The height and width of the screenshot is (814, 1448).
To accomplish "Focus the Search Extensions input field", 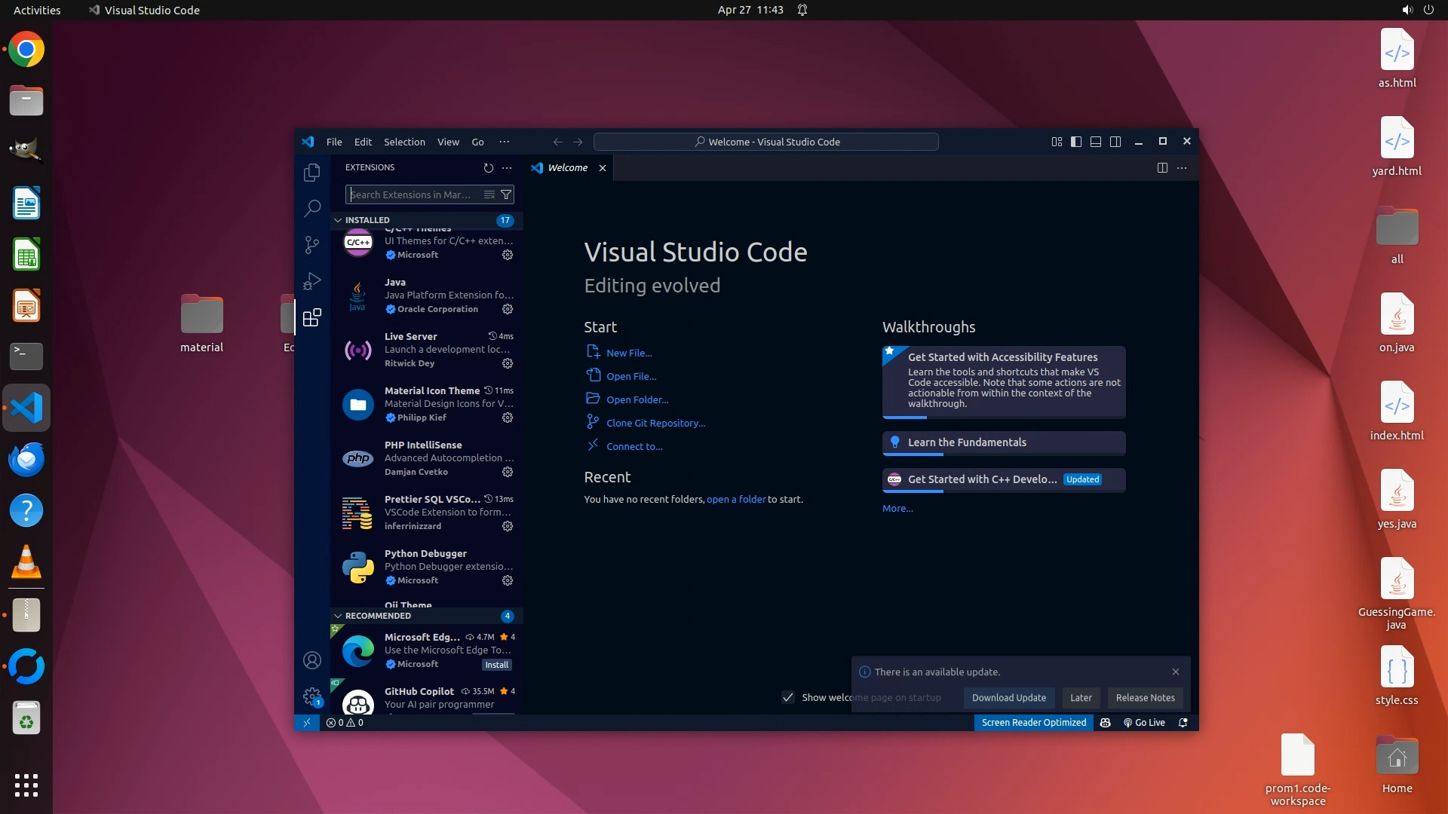I will pos(411,194).
